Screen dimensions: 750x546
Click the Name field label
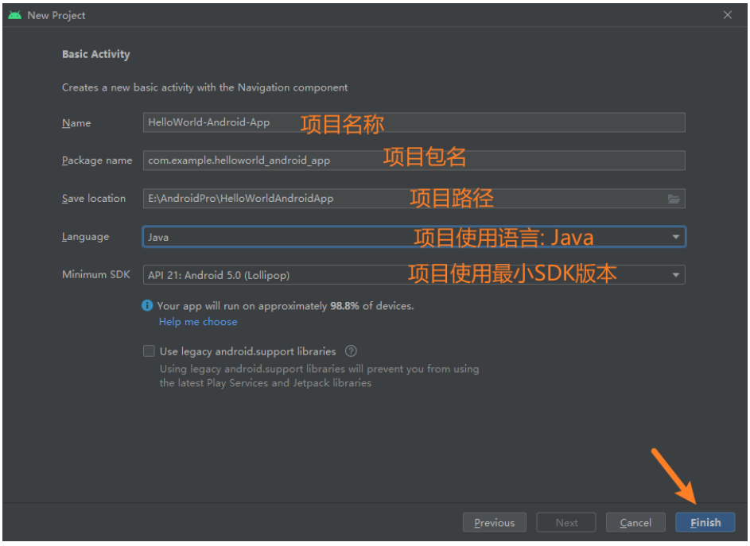[76, 123]
